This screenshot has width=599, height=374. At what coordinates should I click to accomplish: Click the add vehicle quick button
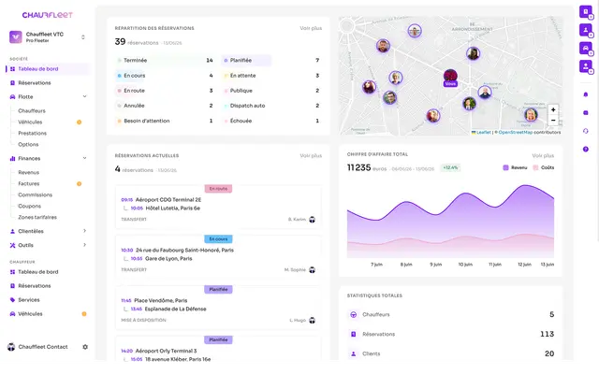click(586, 48)
